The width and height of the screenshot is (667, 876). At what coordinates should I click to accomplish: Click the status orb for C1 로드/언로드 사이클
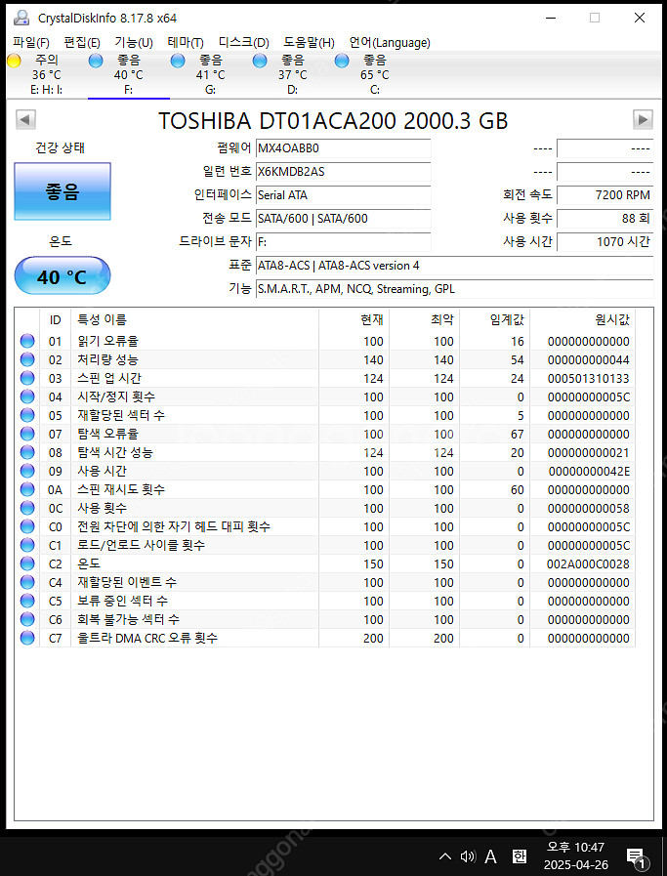tap(26, 545)
